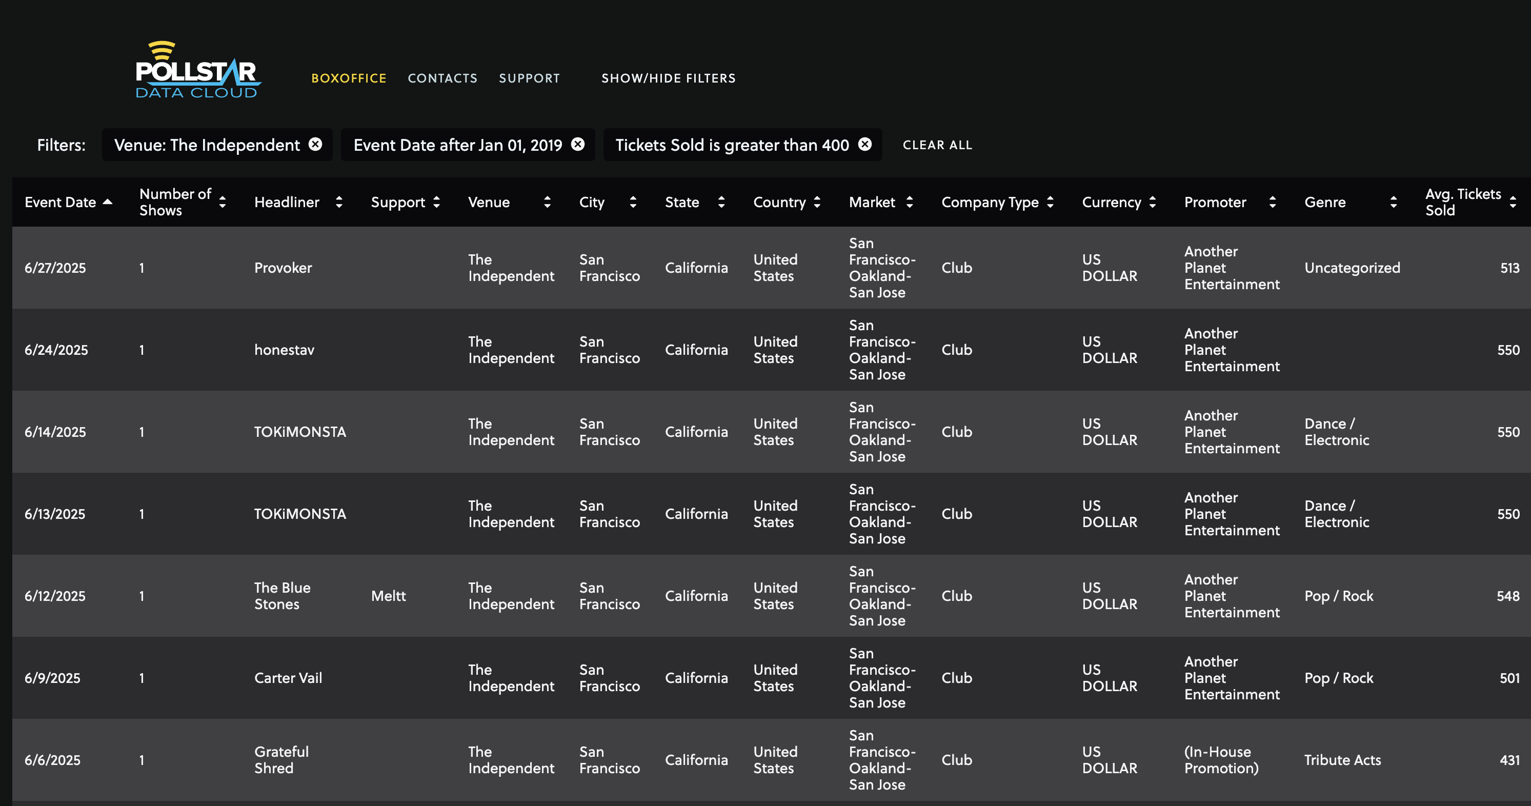Viewport: 1531px width, 806px height.
Task: Click The Independent venue in Provoker row
Action: coord(511,268)
